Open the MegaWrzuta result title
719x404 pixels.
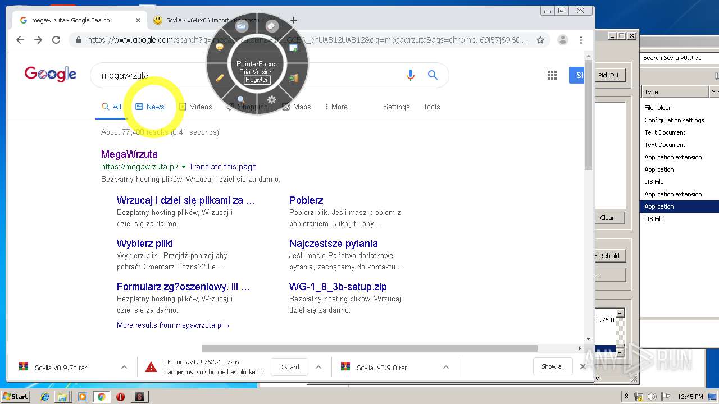click(129, 154)
